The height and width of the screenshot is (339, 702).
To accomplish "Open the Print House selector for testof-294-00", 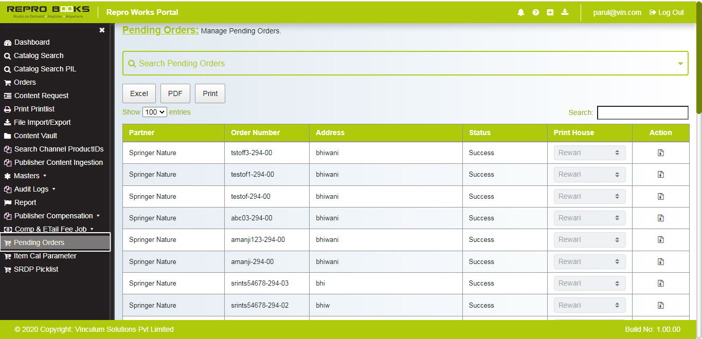I will (589, 196).
